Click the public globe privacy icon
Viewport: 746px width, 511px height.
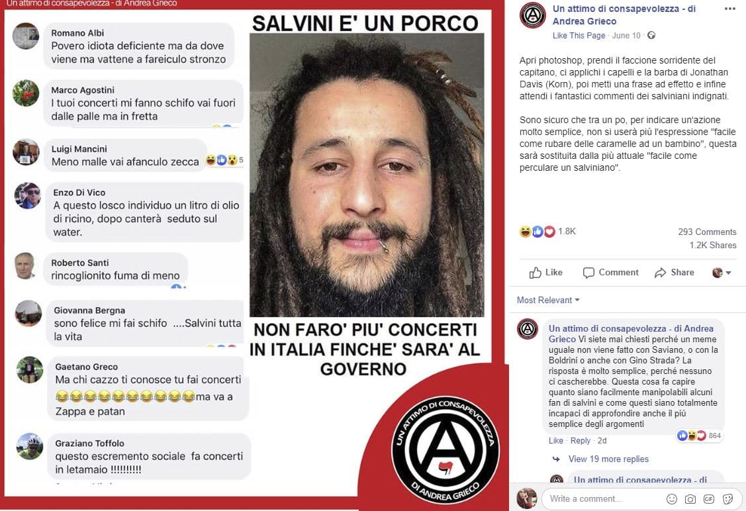652,35
